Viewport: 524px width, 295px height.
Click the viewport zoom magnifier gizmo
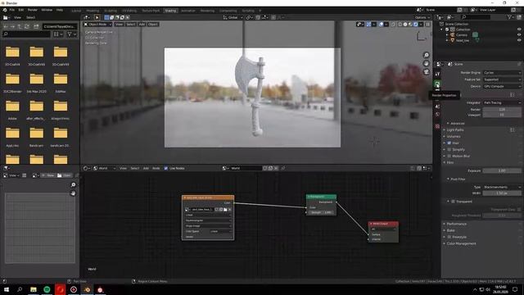pos(426,55)
